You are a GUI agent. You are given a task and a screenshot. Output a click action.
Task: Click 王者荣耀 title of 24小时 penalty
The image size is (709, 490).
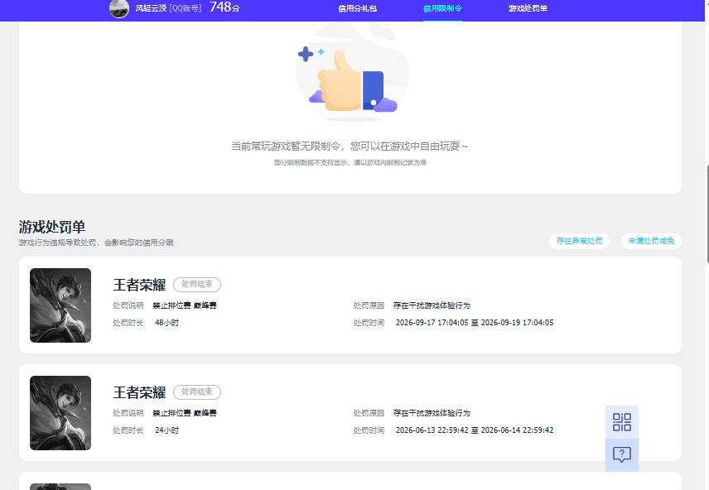[x=139, y=392]
